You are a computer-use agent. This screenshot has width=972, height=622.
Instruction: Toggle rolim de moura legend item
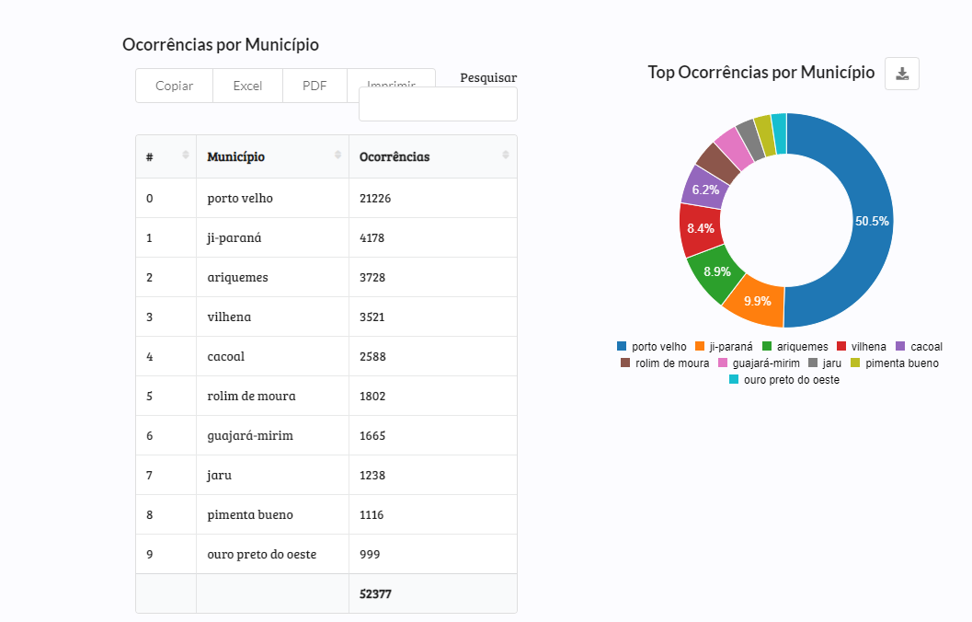[664, 363]
